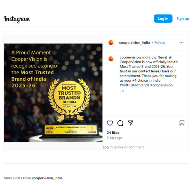
Task: Open profile avatar beside the caption
Action: [x=111, y=59]
